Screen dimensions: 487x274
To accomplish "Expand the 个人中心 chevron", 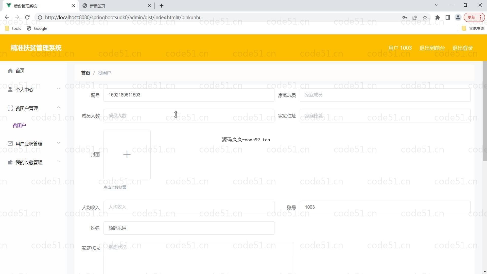I will click(59, 89).
